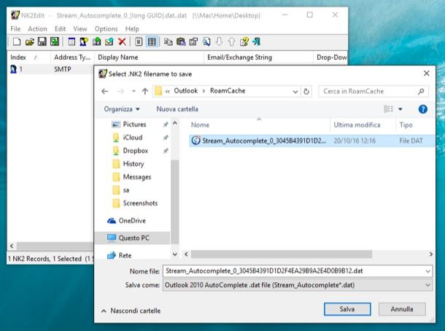The width and height of the screenshot is (445, 331).
Task: Open the Action menu
Action: pos(37,29)
